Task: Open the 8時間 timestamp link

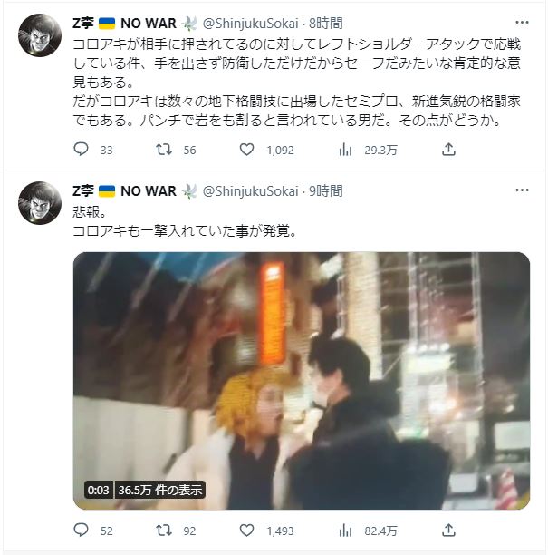Action: click(x=325, y=24)
